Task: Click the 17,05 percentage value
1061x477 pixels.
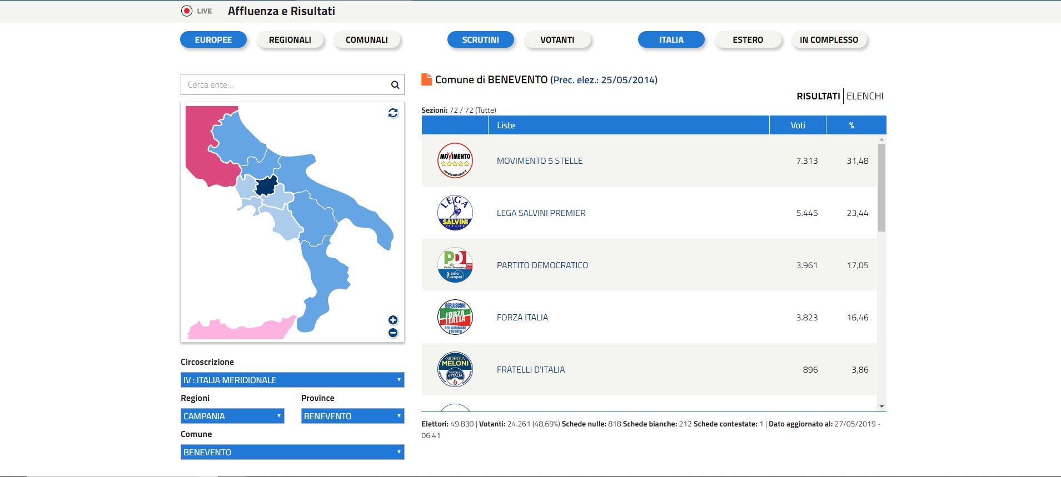Action: (x=858, y=265)
